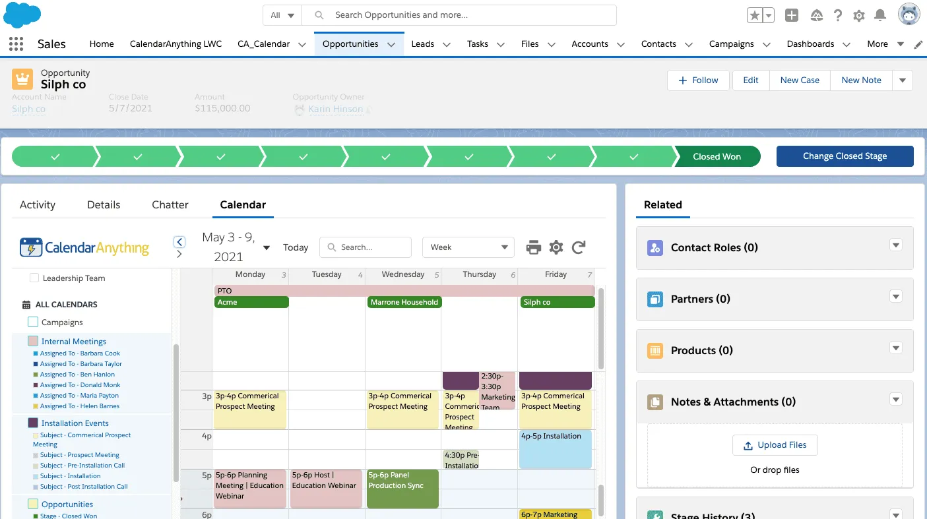Click the calendar Search field

pyautogui.click(x=366, y=247)
